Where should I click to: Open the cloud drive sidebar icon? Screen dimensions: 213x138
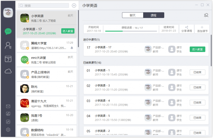coord(8,71)
